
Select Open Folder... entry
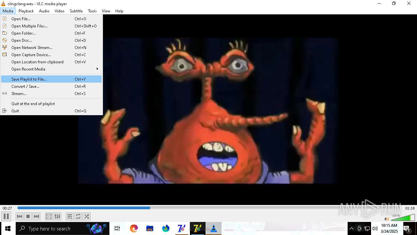coord(51,33)
